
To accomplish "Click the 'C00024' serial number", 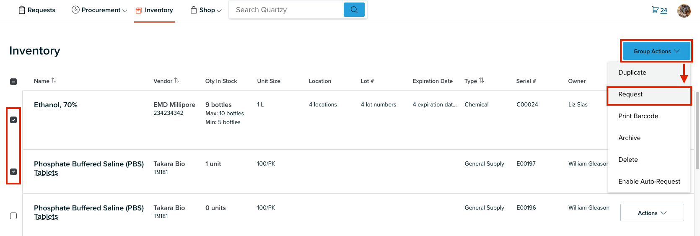I will coord(527,105).
